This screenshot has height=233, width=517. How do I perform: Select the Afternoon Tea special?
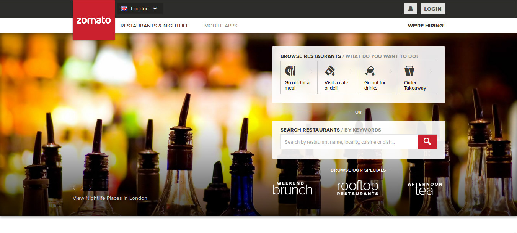point(425,189)
